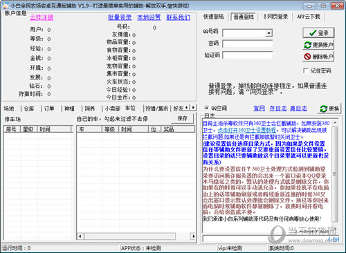Click the 星级 column header
The image size is (346, 253).
29,129
